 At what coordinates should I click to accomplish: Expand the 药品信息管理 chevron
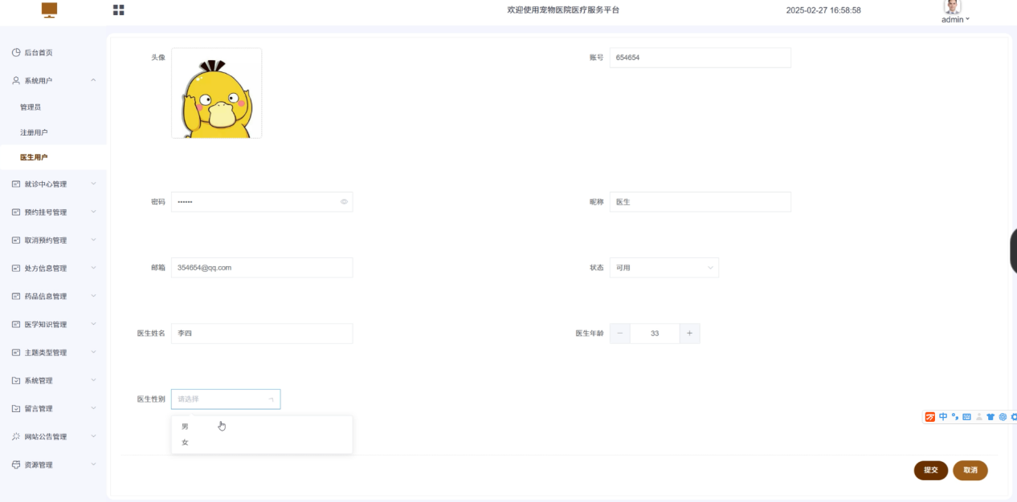tap(93, 297)
